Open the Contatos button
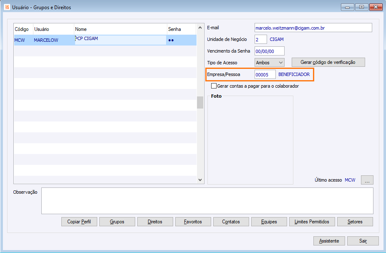Screen dimensions: 386x253 (231, 222)
